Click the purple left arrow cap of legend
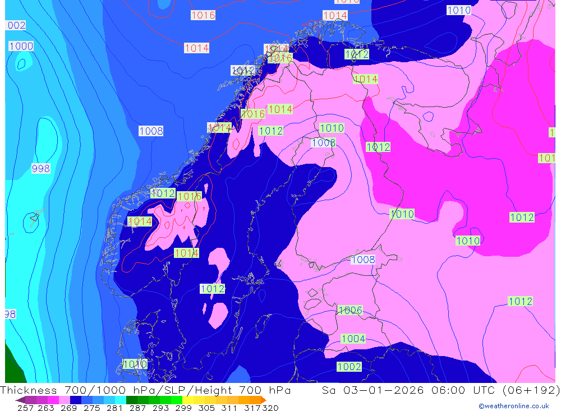The image size is (561, 411). (x=20, y=400)
